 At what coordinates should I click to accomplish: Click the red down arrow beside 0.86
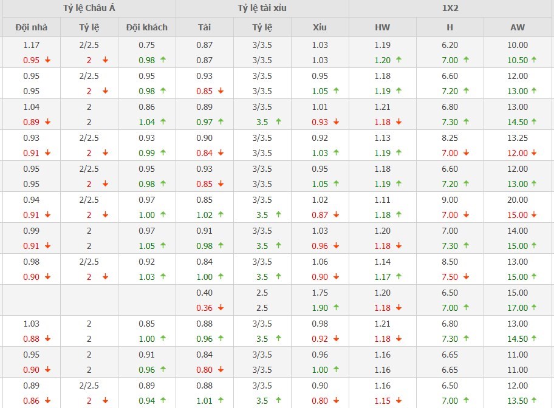point(47,400)
